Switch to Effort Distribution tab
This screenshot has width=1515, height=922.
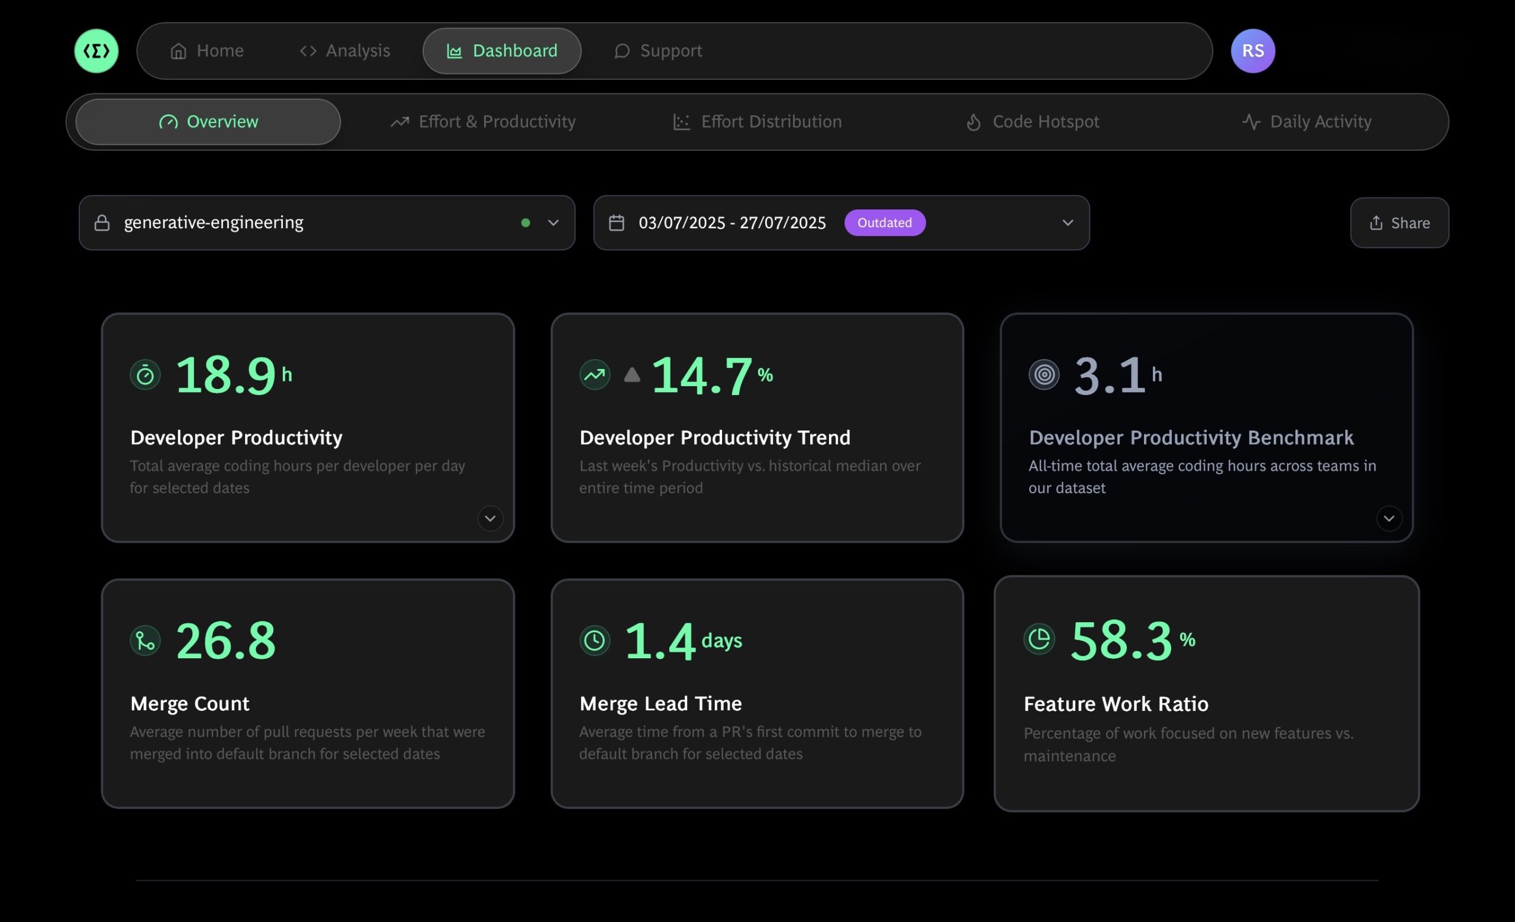tap(757, 122)
